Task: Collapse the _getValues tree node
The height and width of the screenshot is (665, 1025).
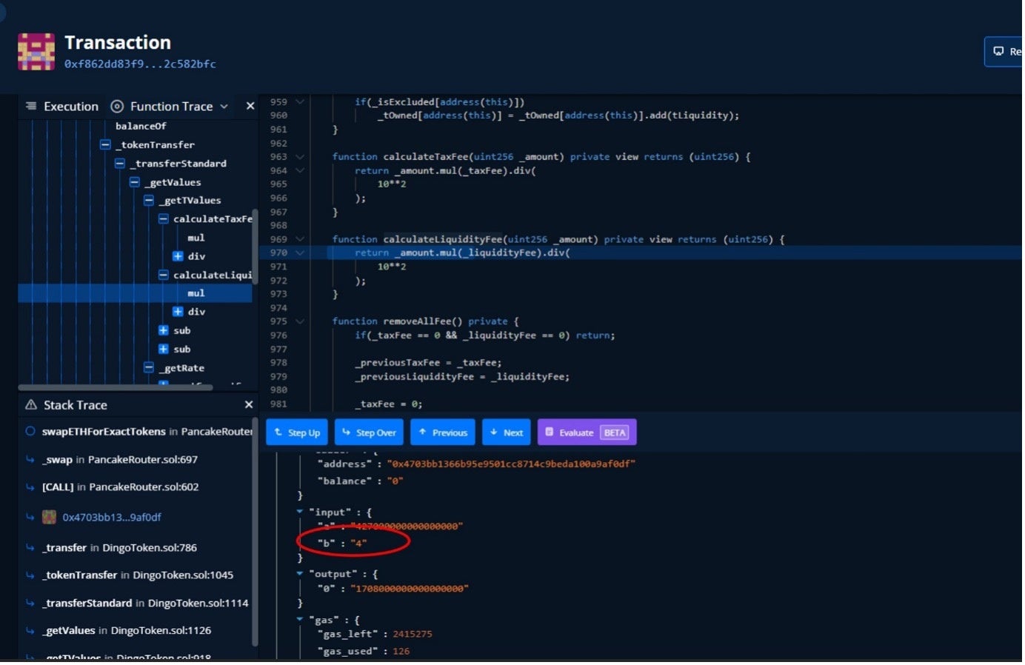Action: [135, 182]
